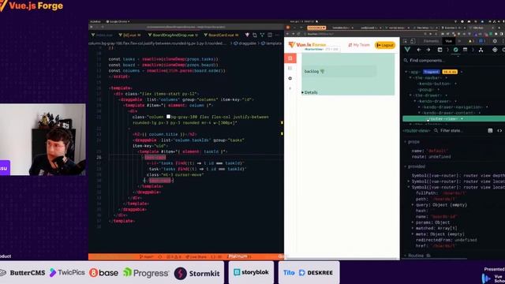Image resolution: width=505 pixels, height=284 pixels.
Task: Expand the query: Object (empty) entry
Action: point(413,205)
